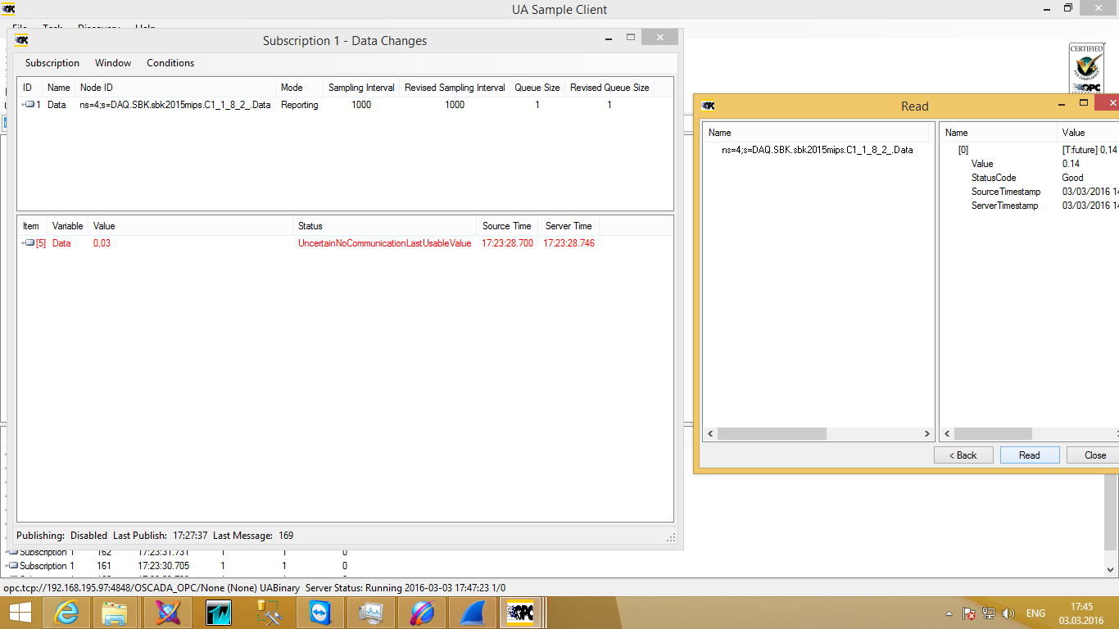This screenshot has height=629, width=1119.
Task: Show hidden tray icons arrow
Action: coord(949,613)
